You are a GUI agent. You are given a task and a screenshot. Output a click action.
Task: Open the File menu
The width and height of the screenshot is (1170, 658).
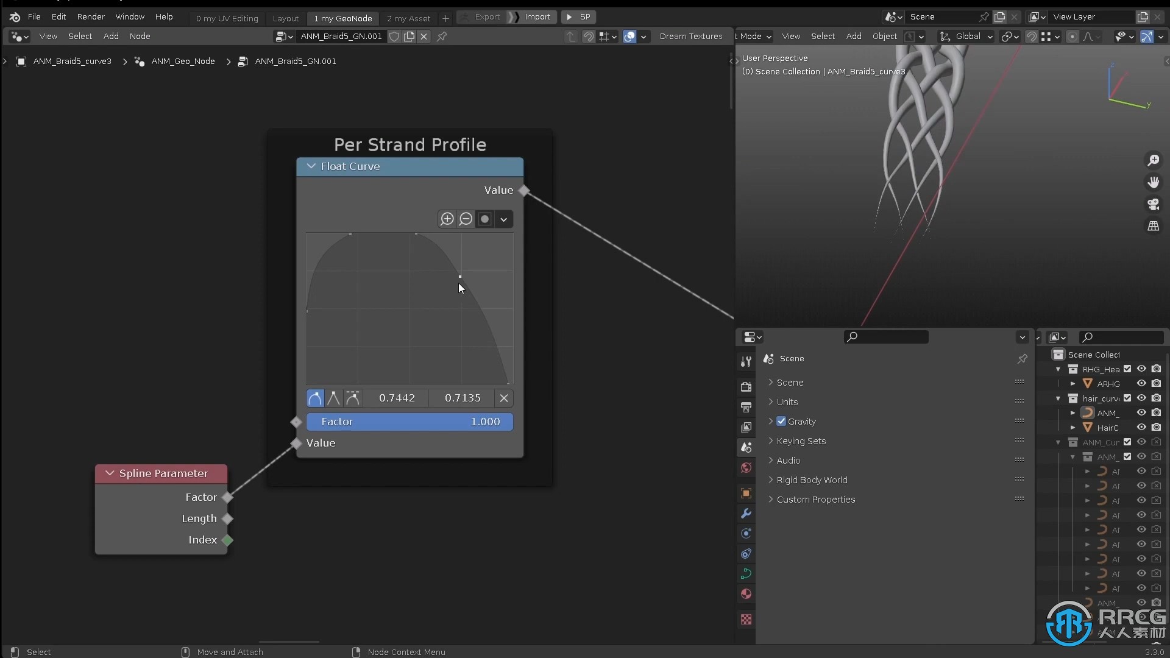pyautogui.click(x=34, y=16)
